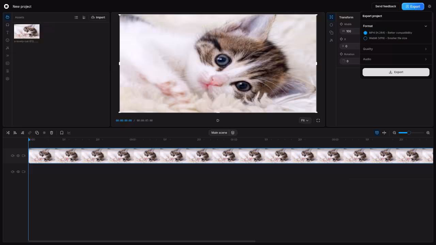
Task: Duplicate the selected clip
Action: pyautogui.click(x=37, y=133)
